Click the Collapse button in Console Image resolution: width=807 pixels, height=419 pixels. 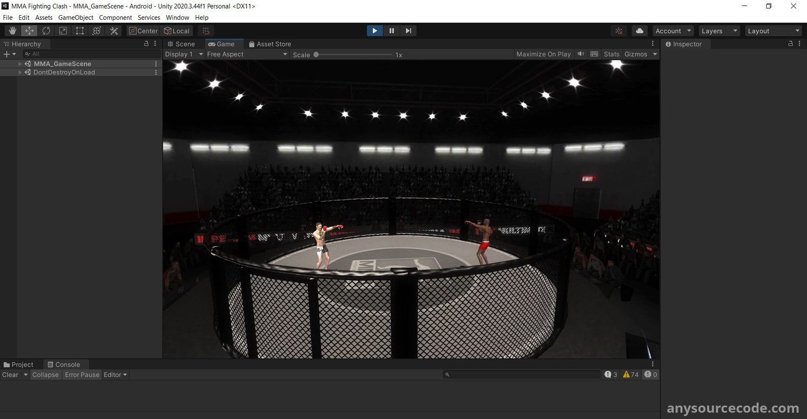(x=45, y=375)
